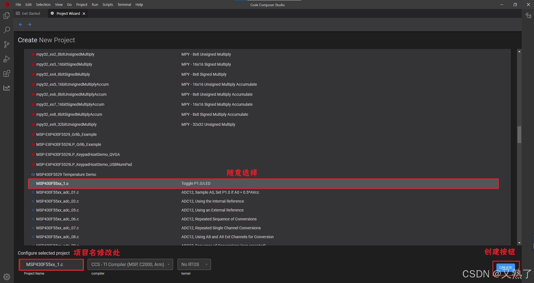Screen dimensions: 534x283
Task: Click the red icon beside mpy32_ex2_8bitUnsignedMultiply
Action: pyautogui.click(x=33, y=54)
